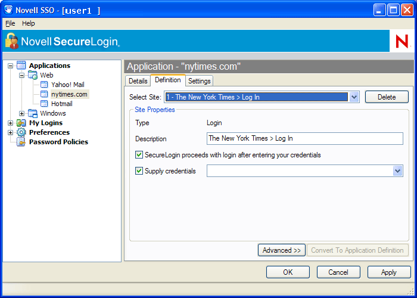The image size is (417, 298).
Task: Open the Help menu
Action: point(28,23)
